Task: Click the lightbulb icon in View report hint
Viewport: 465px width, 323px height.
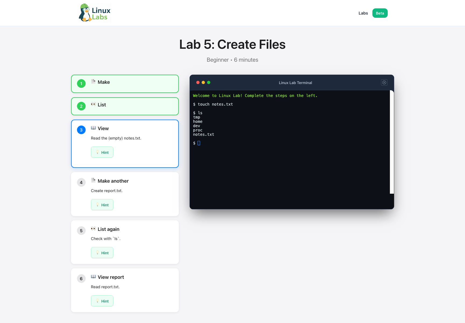Action: pos(97,301)
